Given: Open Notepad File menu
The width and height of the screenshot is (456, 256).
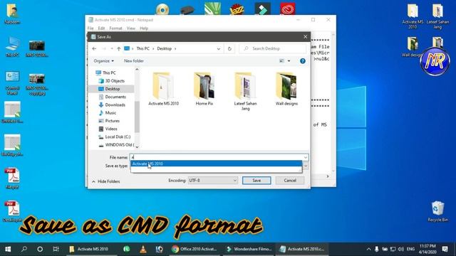Looking at the screenshot, I should (x=90, y=28).
